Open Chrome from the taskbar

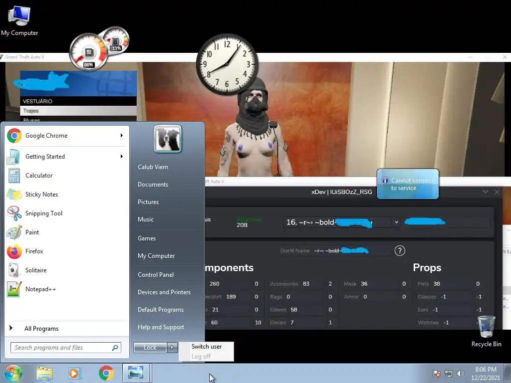click(x=106, y=373)
